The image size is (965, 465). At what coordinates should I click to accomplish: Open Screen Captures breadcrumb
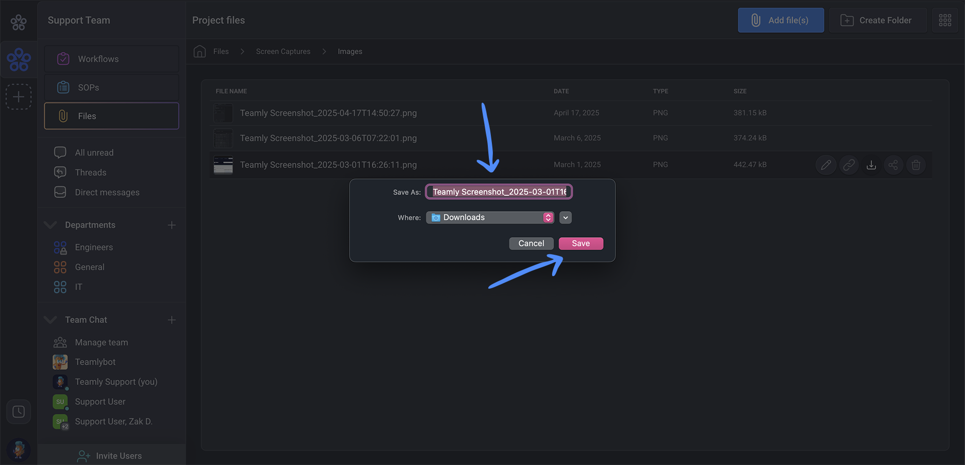point(283,52)
